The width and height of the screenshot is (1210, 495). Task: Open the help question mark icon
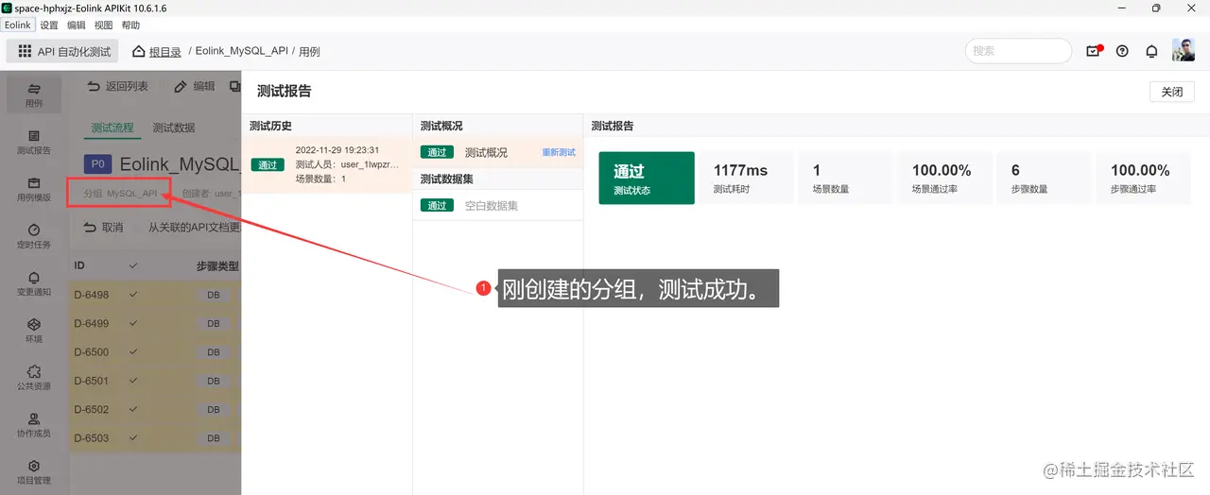[1122, 51]
